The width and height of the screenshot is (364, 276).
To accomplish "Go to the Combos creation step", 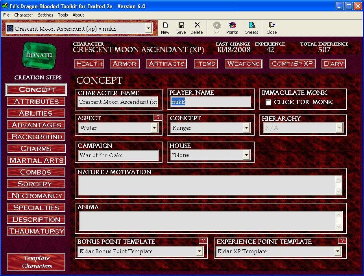I will click(x=36, y=172).
